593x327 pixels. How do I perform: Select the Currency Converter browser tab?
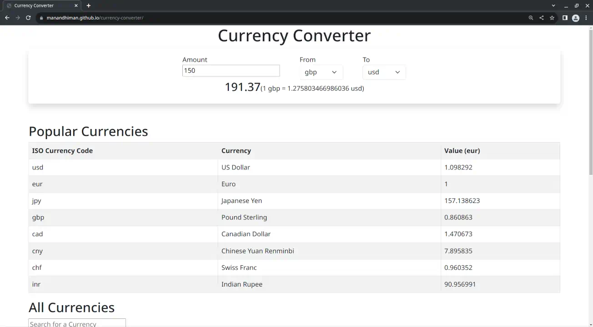(x=42, y=5)
